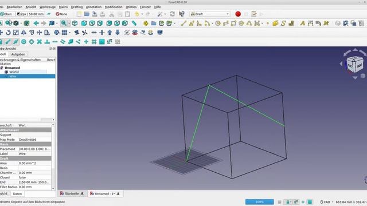Open the zoom tool dropdown arrow
This screenshot has width=367, height=206.
point(69,23)
